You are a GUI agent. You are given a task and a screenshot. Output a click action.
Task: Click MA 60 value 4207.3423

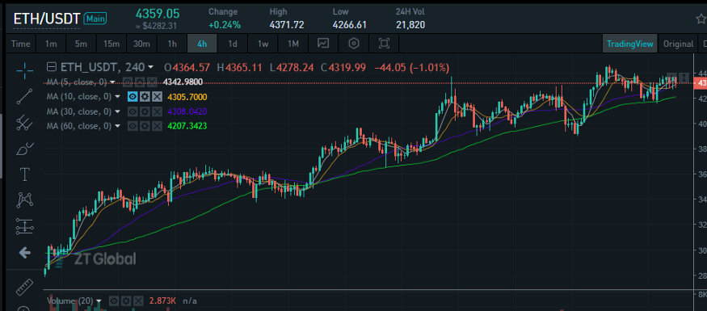187,126
